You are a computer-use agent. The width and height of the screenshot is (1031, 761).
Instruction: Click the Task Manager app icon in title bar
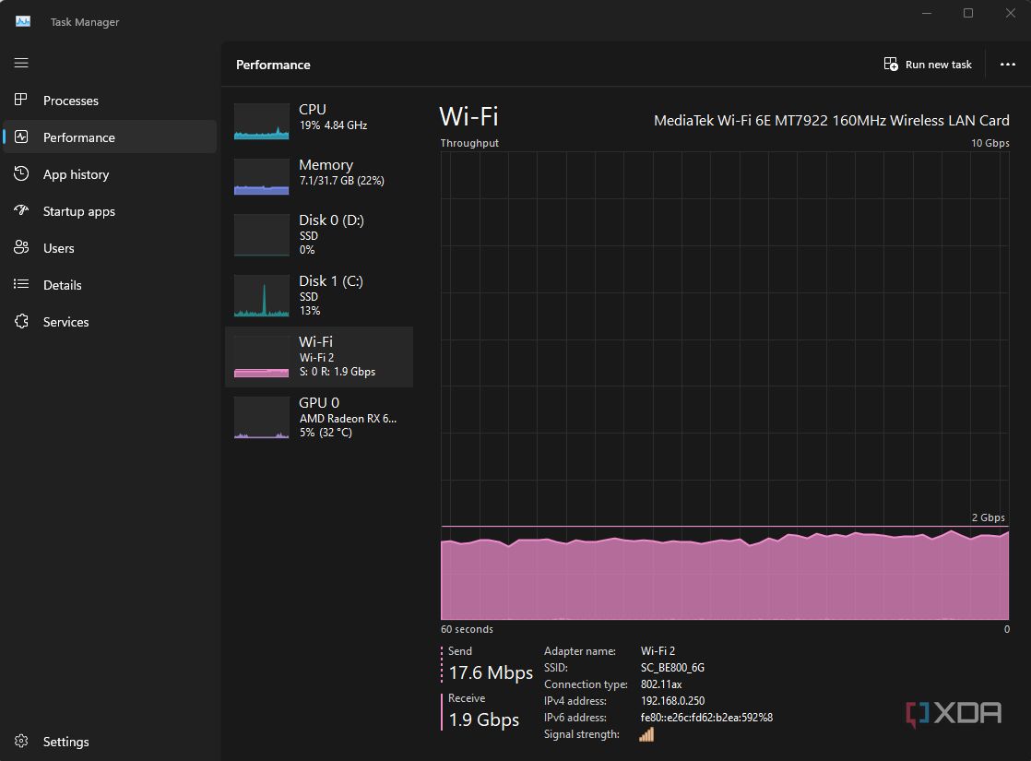point(23,21)
